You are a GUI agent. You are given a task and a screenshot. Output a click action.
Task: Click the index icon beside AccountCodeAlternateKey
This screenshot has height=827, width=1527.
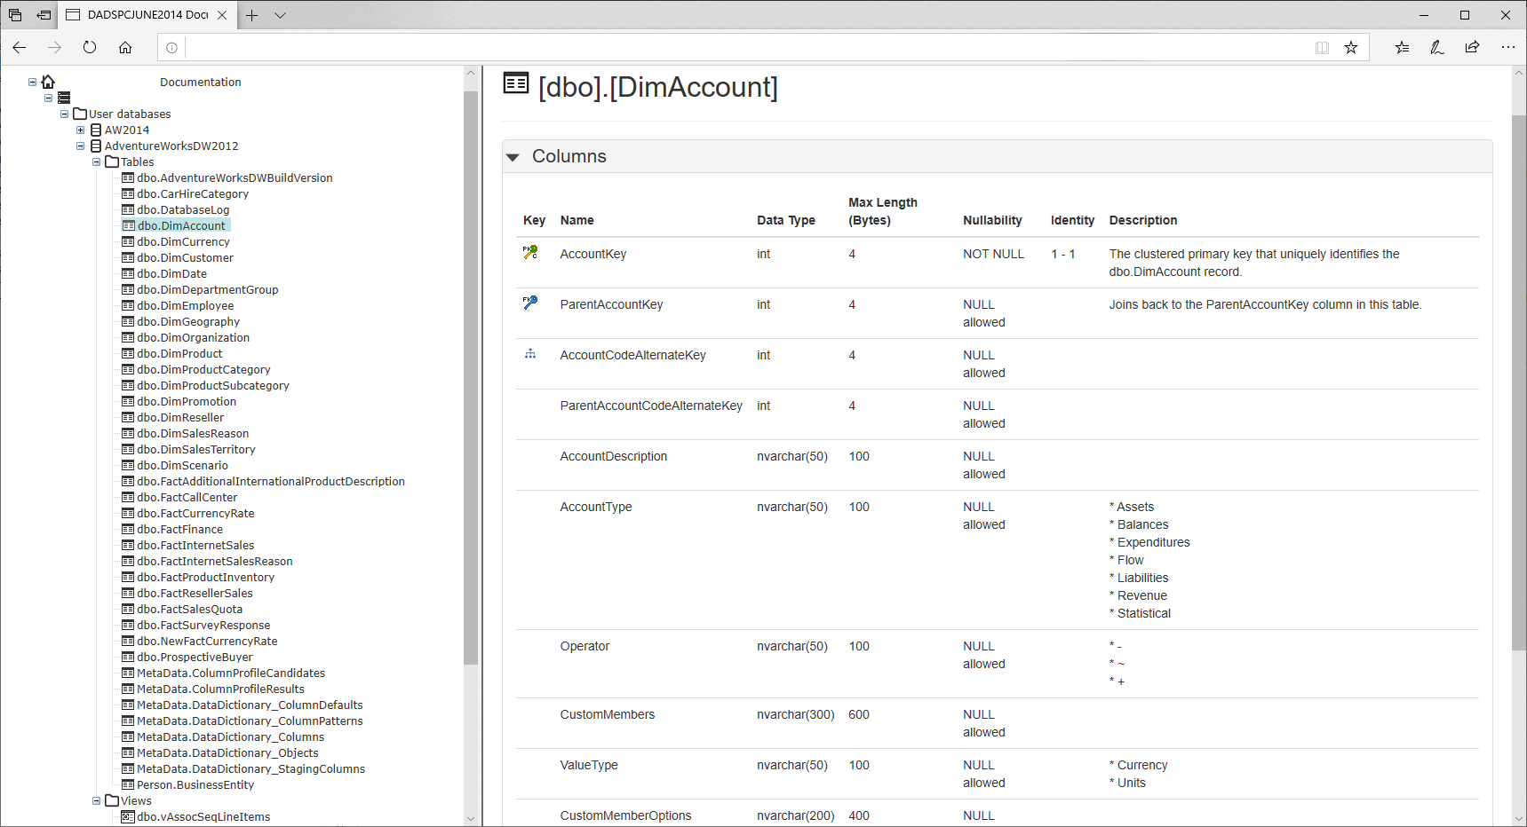(x=530, y=354)
